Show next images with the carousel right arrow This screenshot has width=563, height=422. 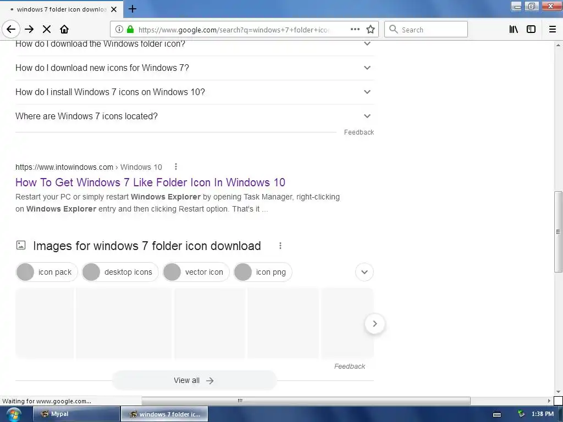coord(374,324)
